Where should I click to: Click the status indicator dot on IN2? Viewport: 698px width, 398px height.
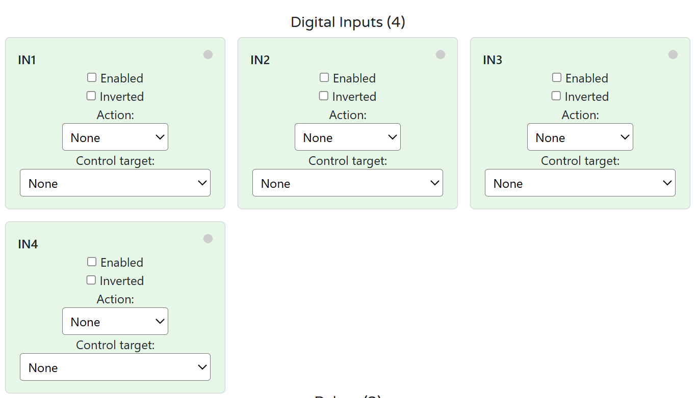coord(441,54)
